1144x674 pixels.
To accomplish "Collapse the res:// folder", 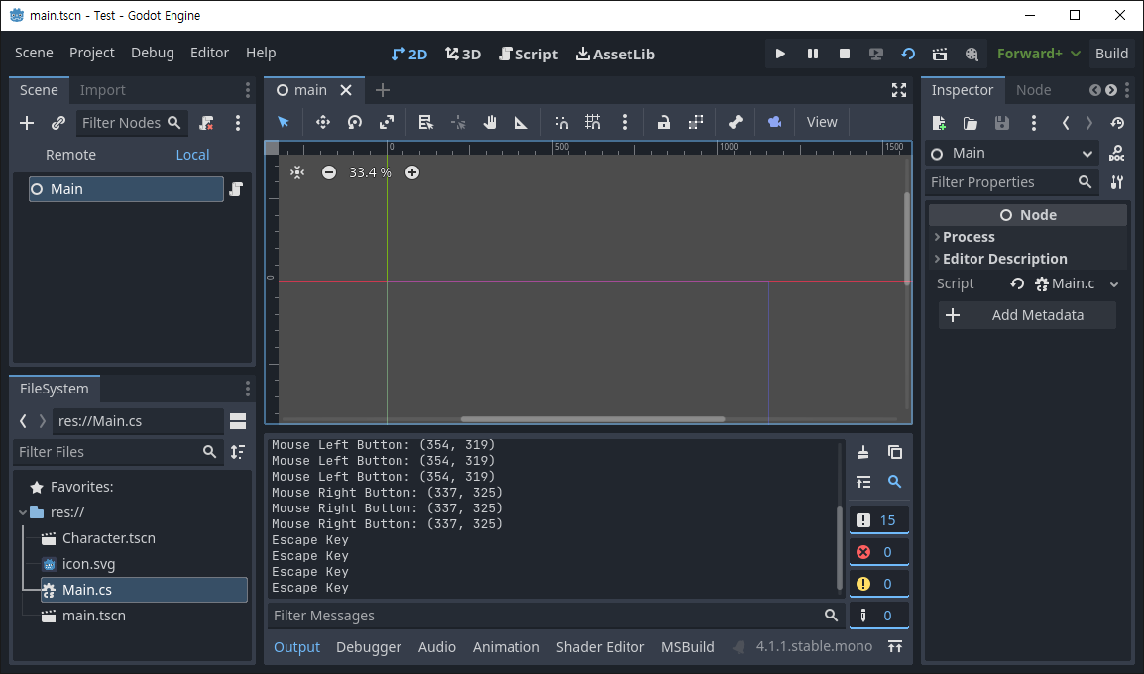I will [x=23, y=512].
